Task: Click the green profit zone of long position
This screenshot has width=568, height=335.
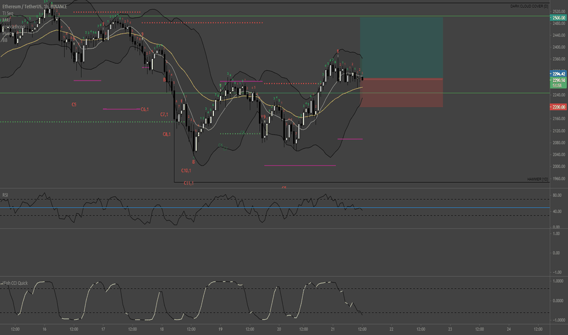Action: pos(402,48)
